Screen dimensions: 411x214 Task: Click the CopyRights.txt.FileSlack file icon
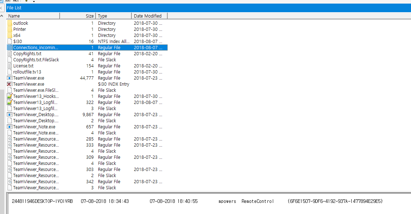[x=10, y=60]
